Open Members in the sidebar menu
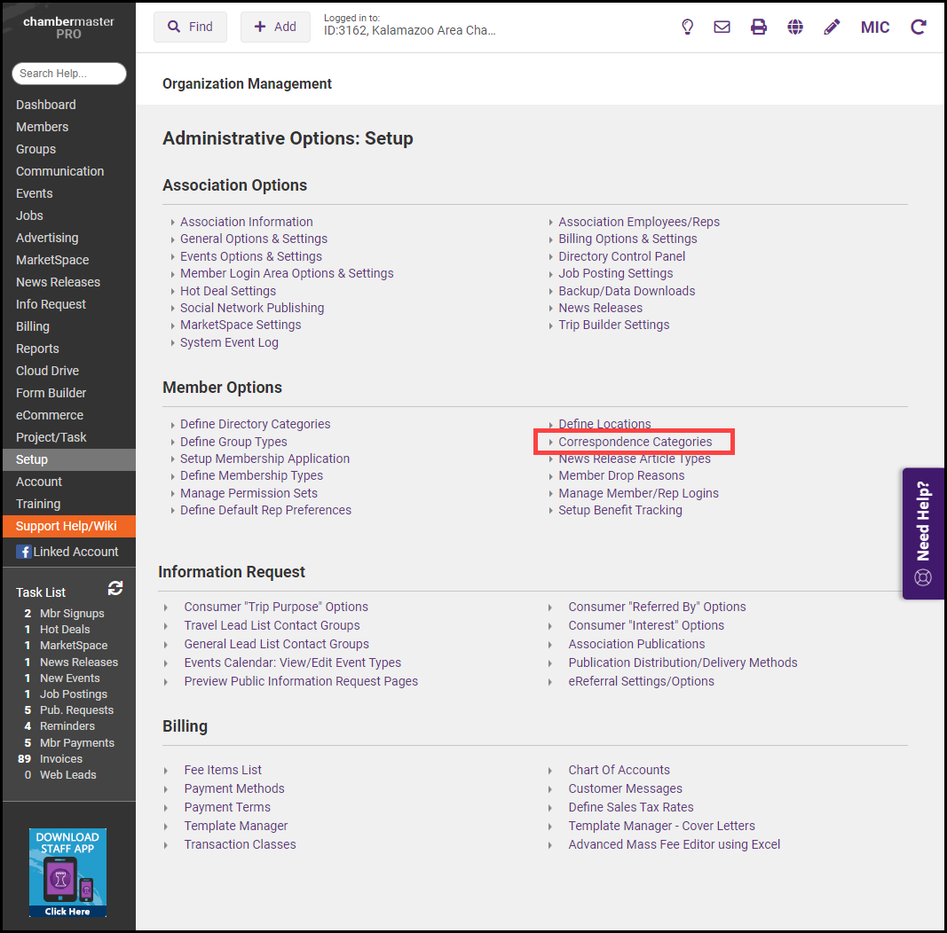The height and width of the screenshot is (933, 947). (x=42, y=127)
